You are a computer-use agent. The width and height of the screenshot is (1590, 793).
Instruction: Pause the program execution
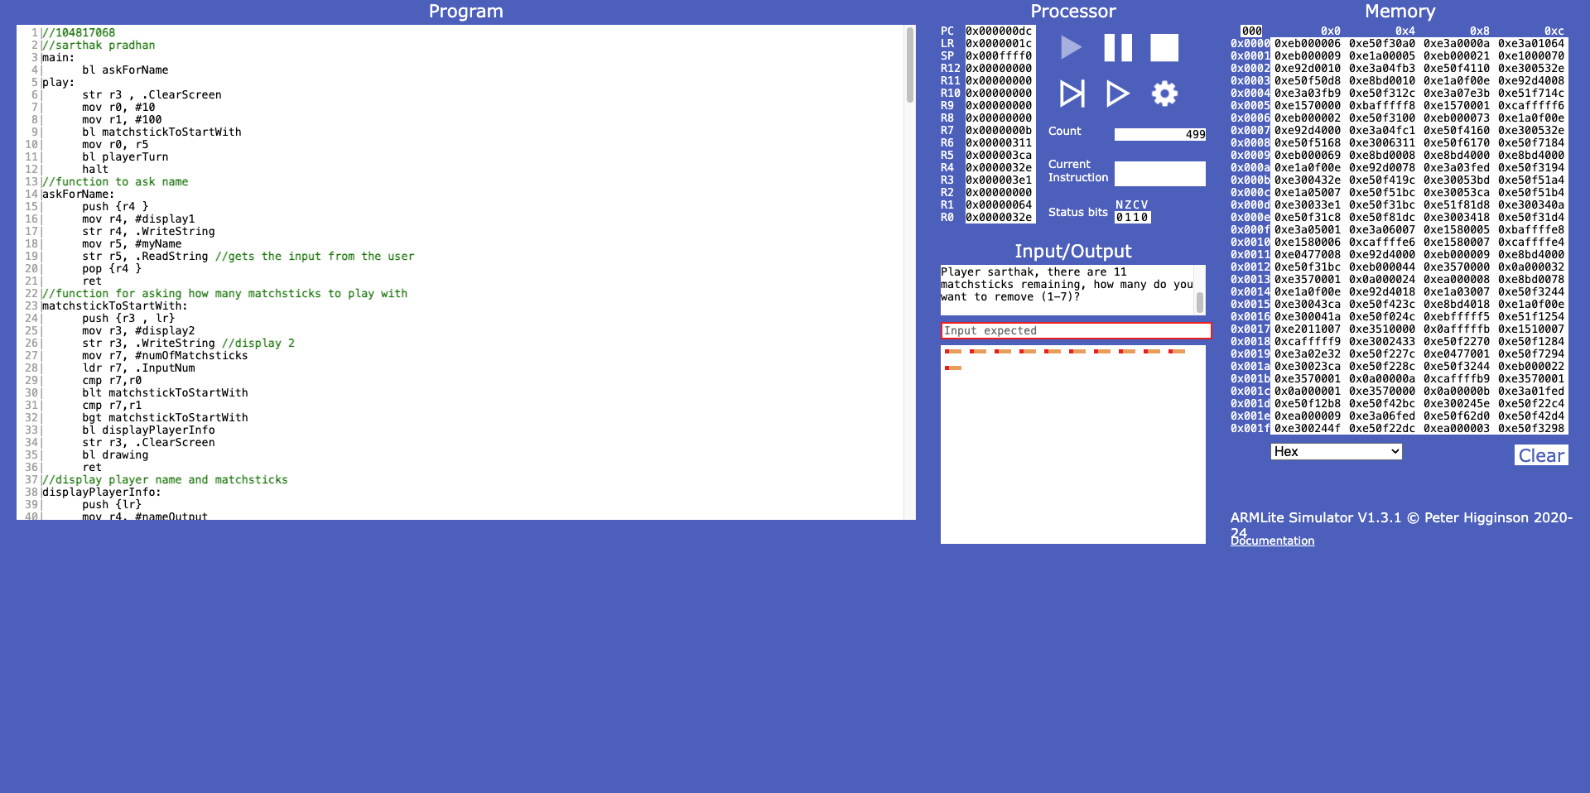click(x=1118, y=47)
